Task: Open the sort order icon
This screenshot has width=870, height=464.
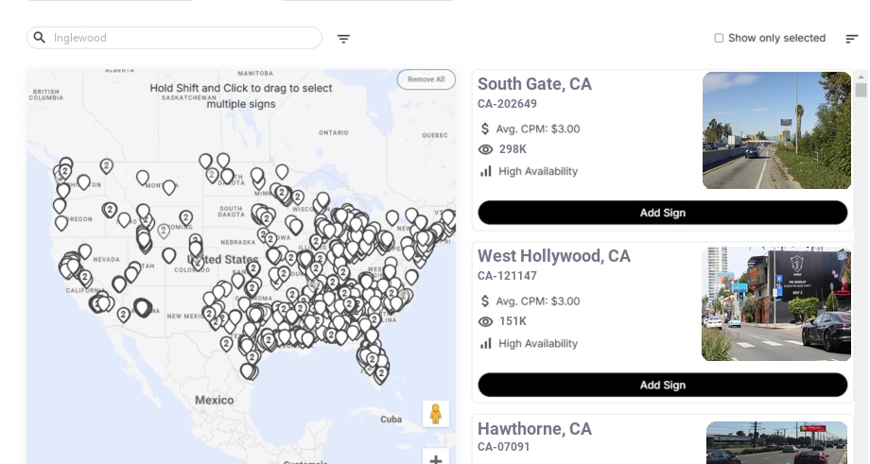Action: [852, 39]
